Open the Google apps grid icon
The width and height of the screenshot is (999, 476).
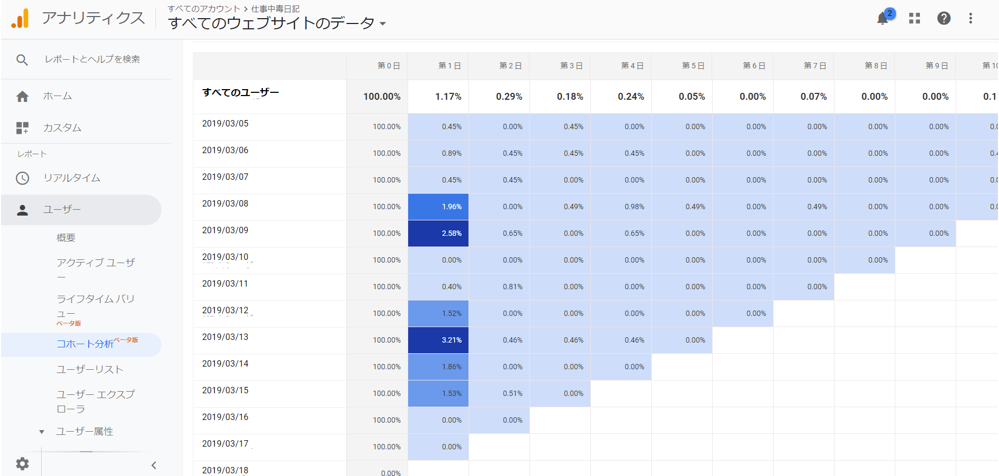pos(915,19)
